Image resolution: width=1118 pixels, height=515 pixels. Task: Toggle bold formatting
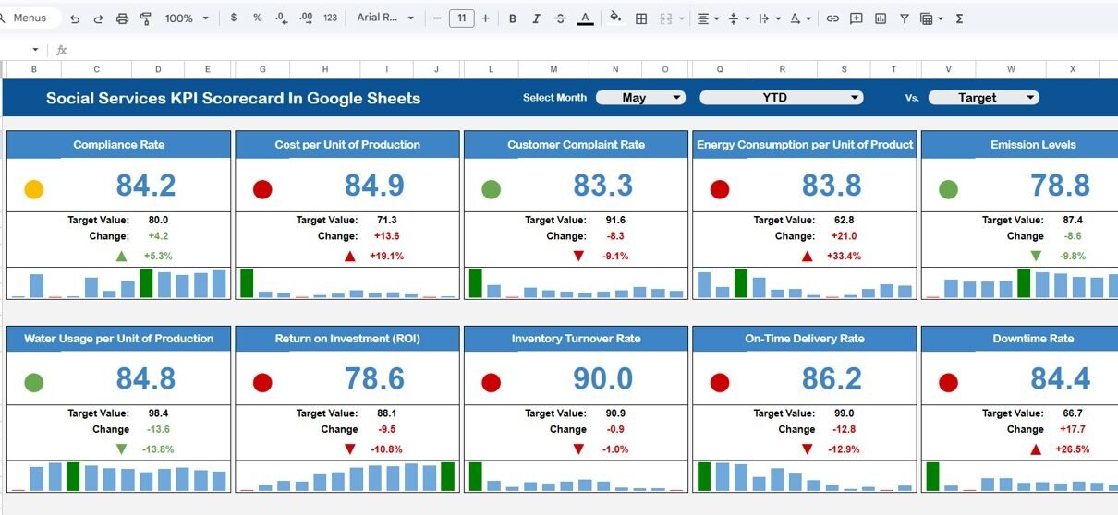pos(513,18)
